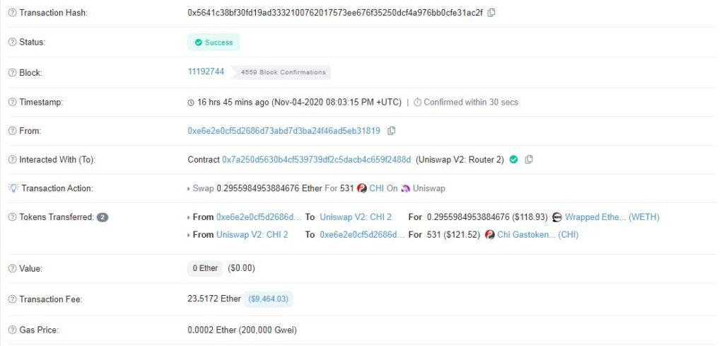
Task: Expand second token transfer row from Uniswap V2
Action: point(189,235)
